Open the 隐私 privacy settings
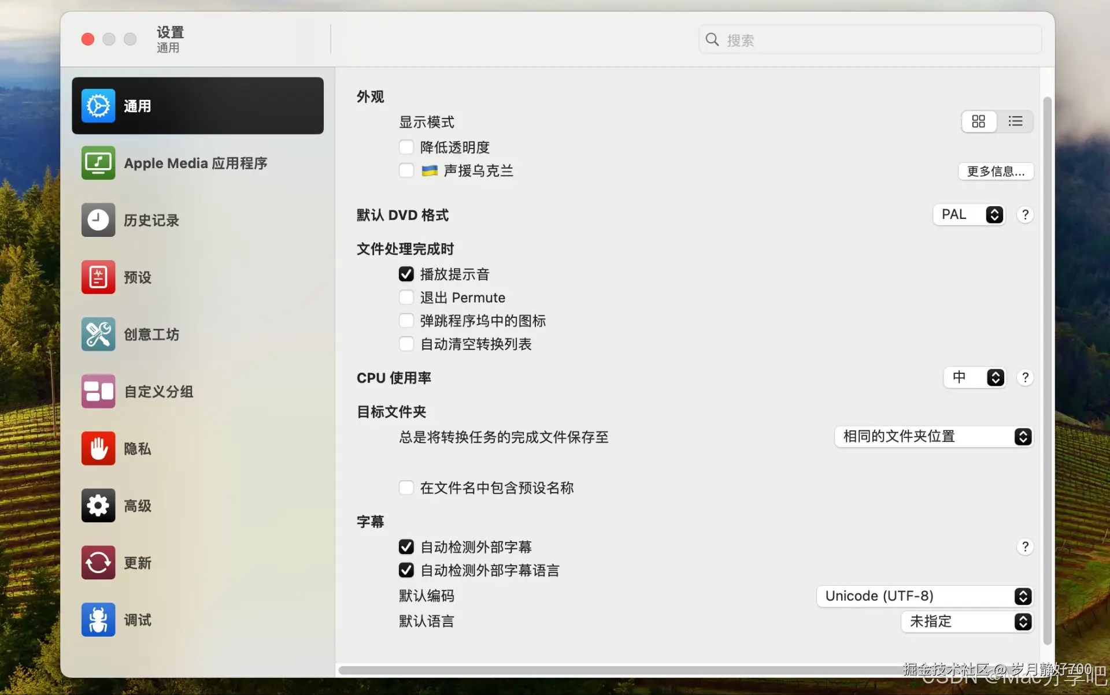The width and height of the screenshot is (1110, 695). pos(136,448)
